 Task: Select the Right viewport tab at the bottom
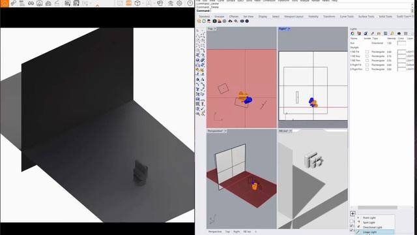click(237, 232)
